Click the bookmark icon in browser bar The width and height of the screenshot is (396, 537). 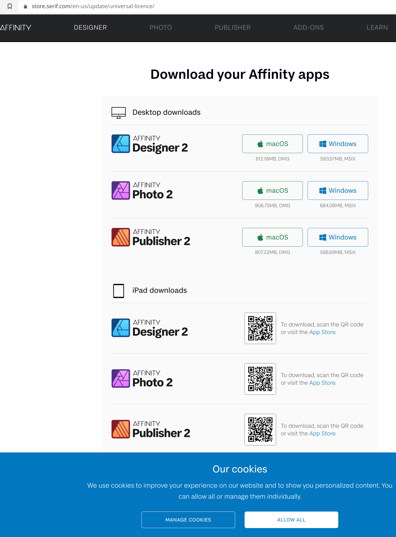(10, 6)
